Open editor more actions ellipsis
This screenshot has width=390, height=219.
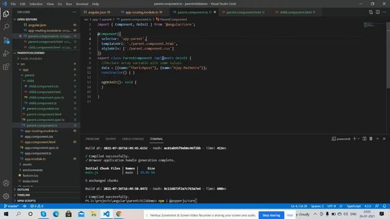pos(385,12)
